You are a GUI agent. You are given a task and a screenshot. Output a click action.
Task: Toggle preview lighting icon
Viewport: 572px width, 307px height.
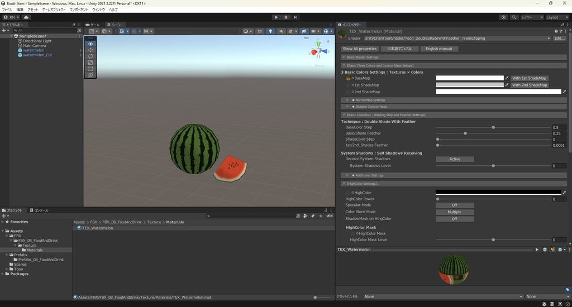coord(552,250)
